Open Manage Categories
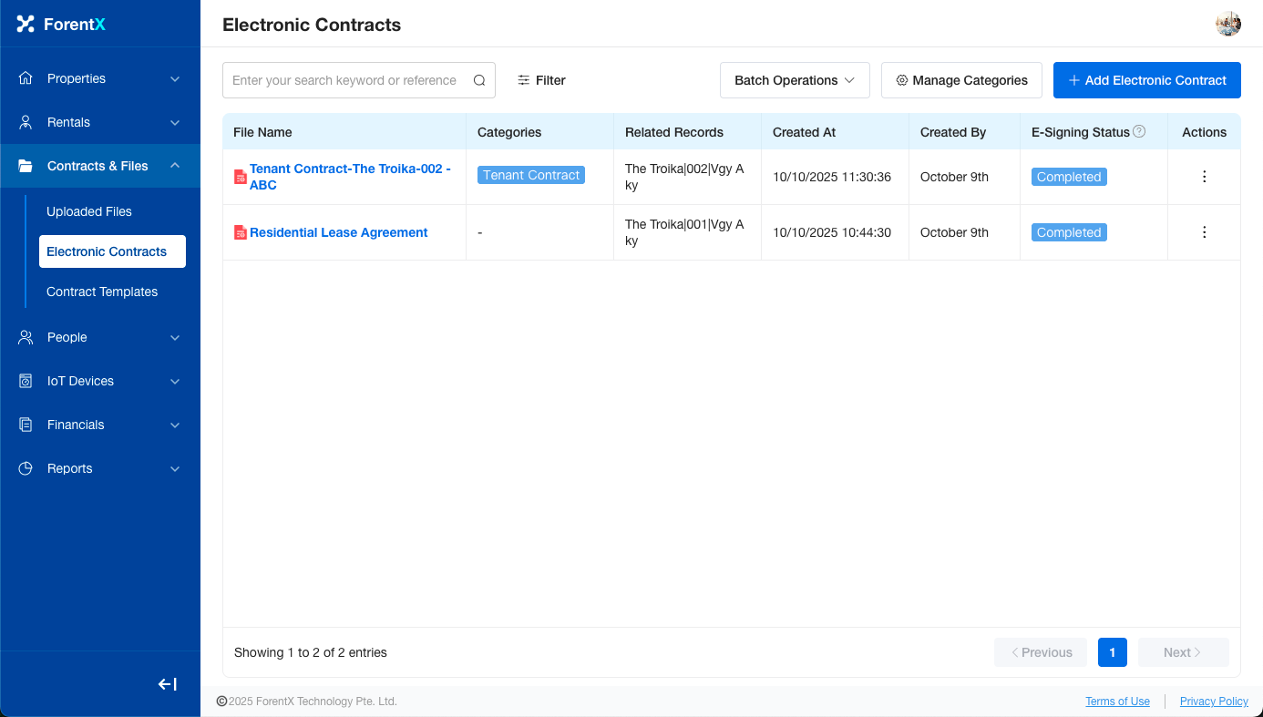 961,80
